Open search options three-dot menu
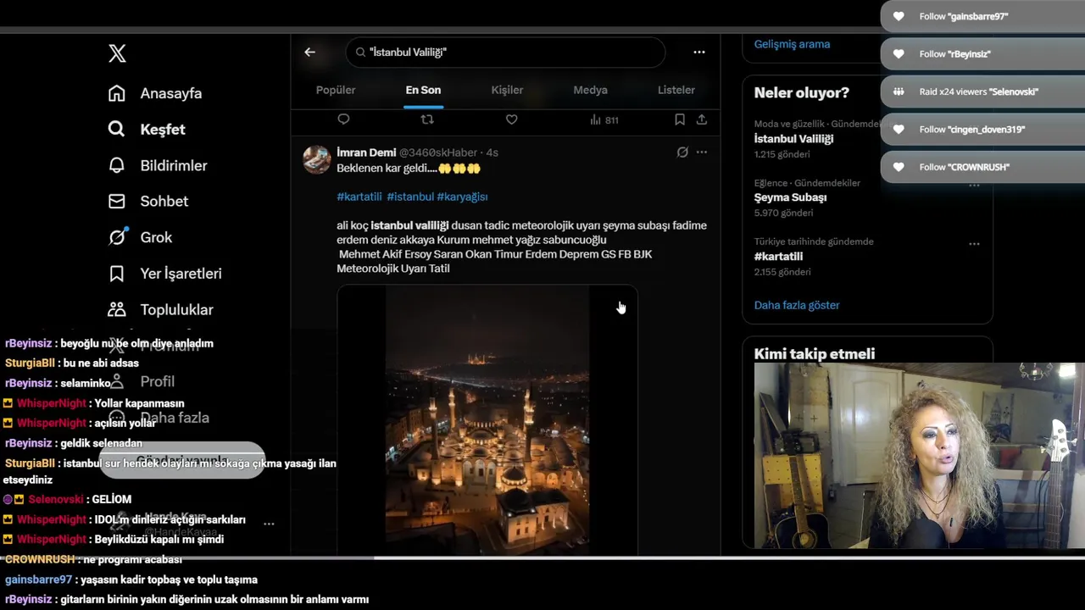 (x=699, y=52)
